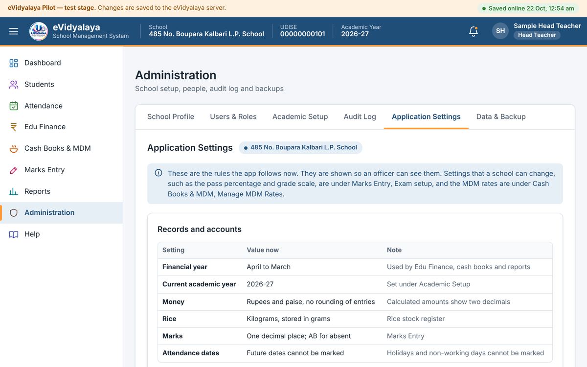Click the UDISE number 00000000101

pos(302,34)
